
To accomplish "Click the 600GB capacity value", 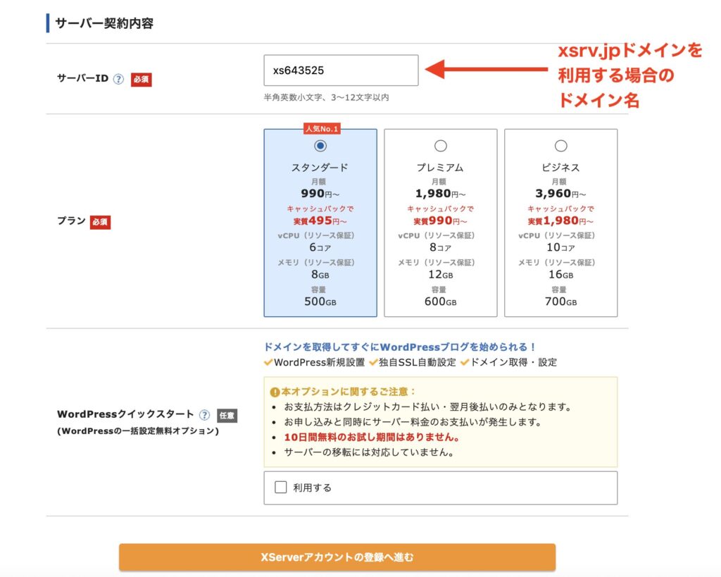I will [441, 302].
